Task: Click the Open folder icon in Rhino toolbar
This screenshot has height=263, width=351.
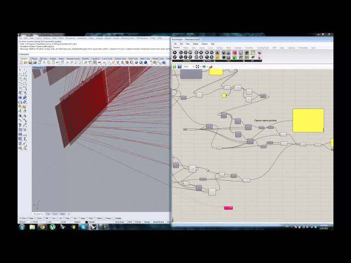Action: (x=25, y=62)
